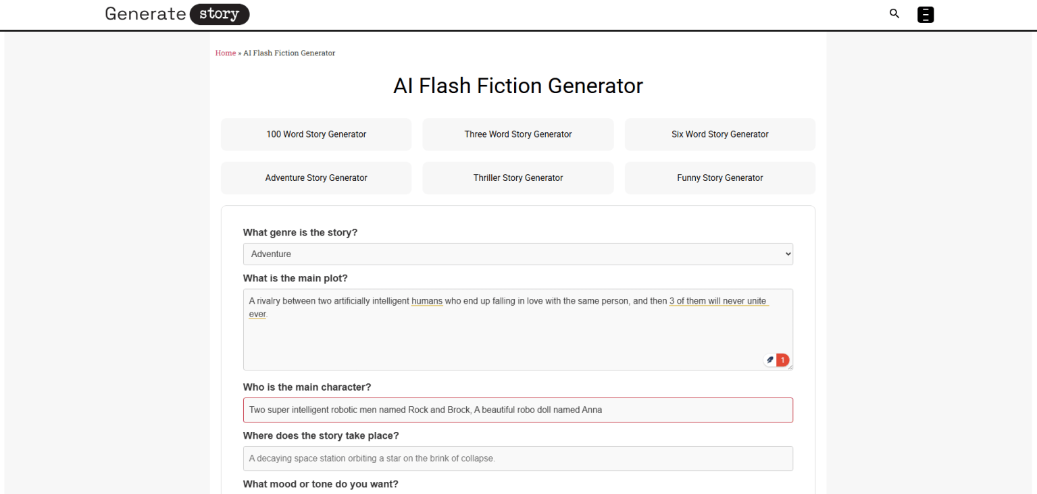This screenshot has width=1037, height=494.
Task: Click the story location input with placeholder text
Action: [x=517, y=458]
